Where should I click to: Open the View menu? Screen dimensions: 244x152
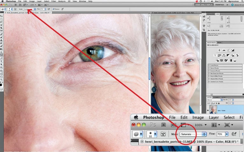75,1
